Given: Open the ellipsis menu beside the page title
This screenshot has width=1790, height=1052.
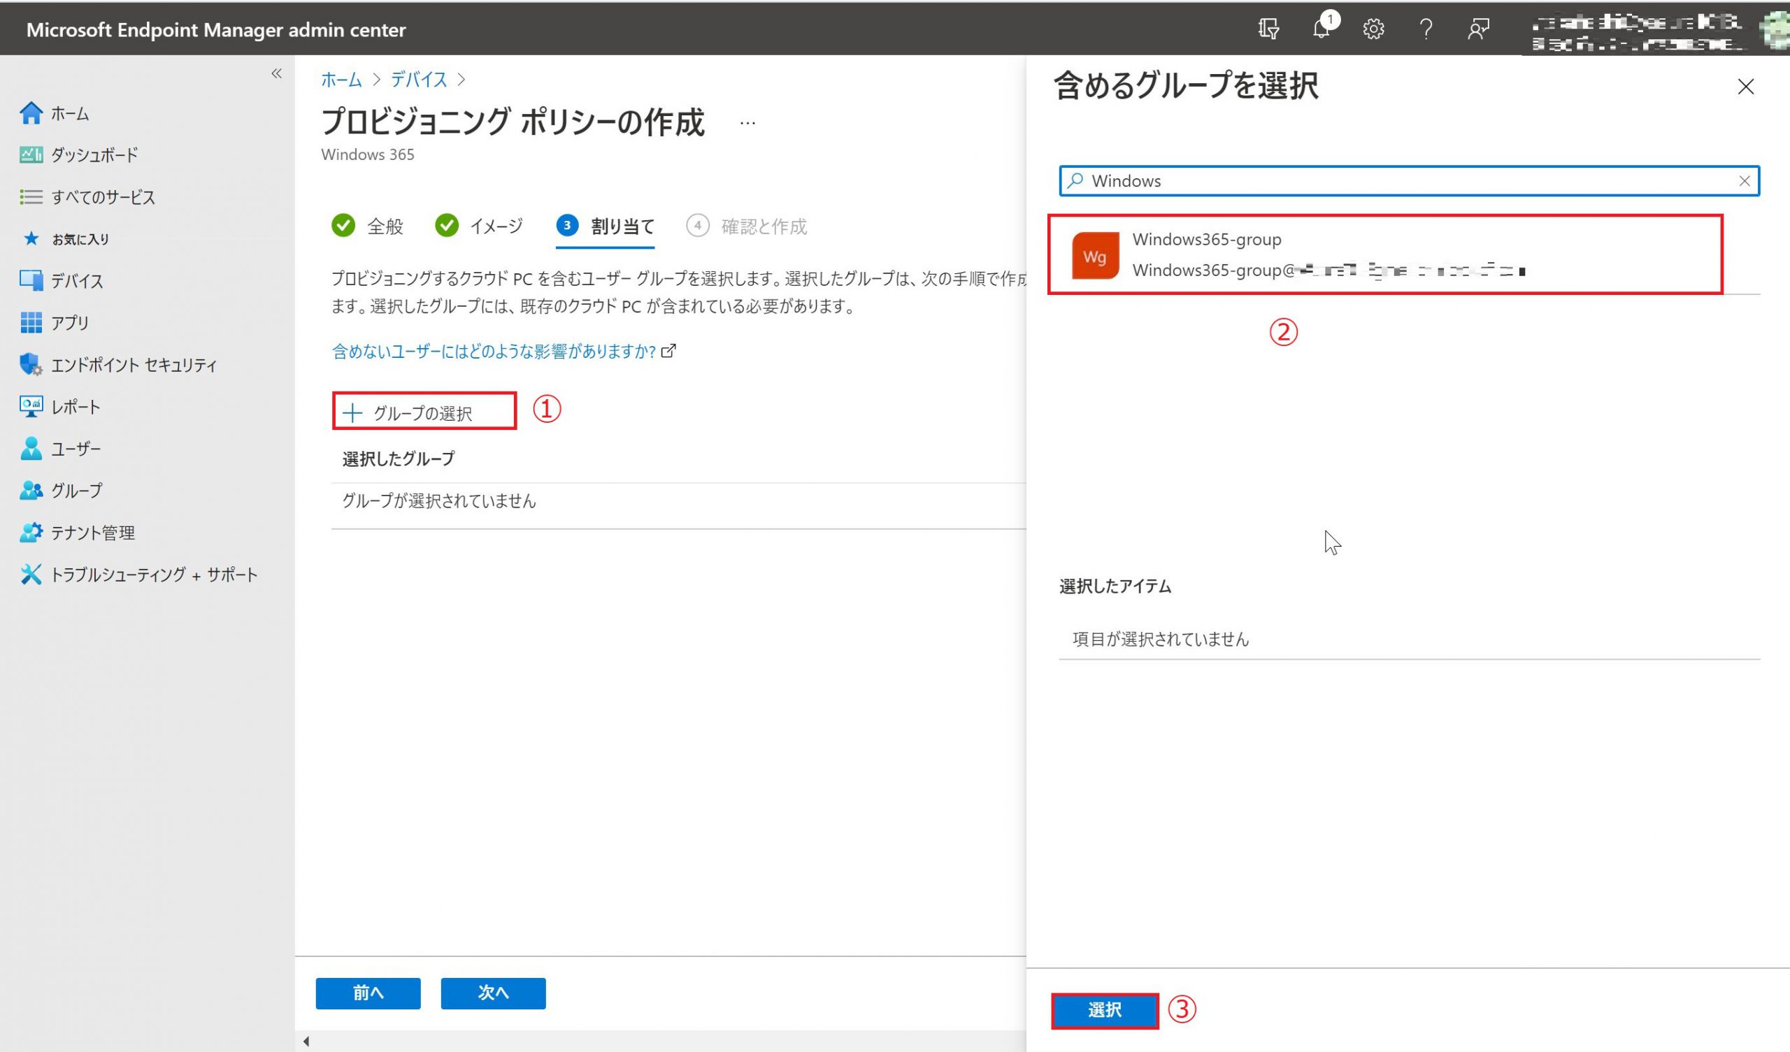Looking at the screenshot, I should 747,123.
